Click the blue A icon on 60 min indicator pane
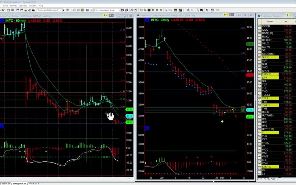Viewport: 296px width, 185px height. [2, 126]
